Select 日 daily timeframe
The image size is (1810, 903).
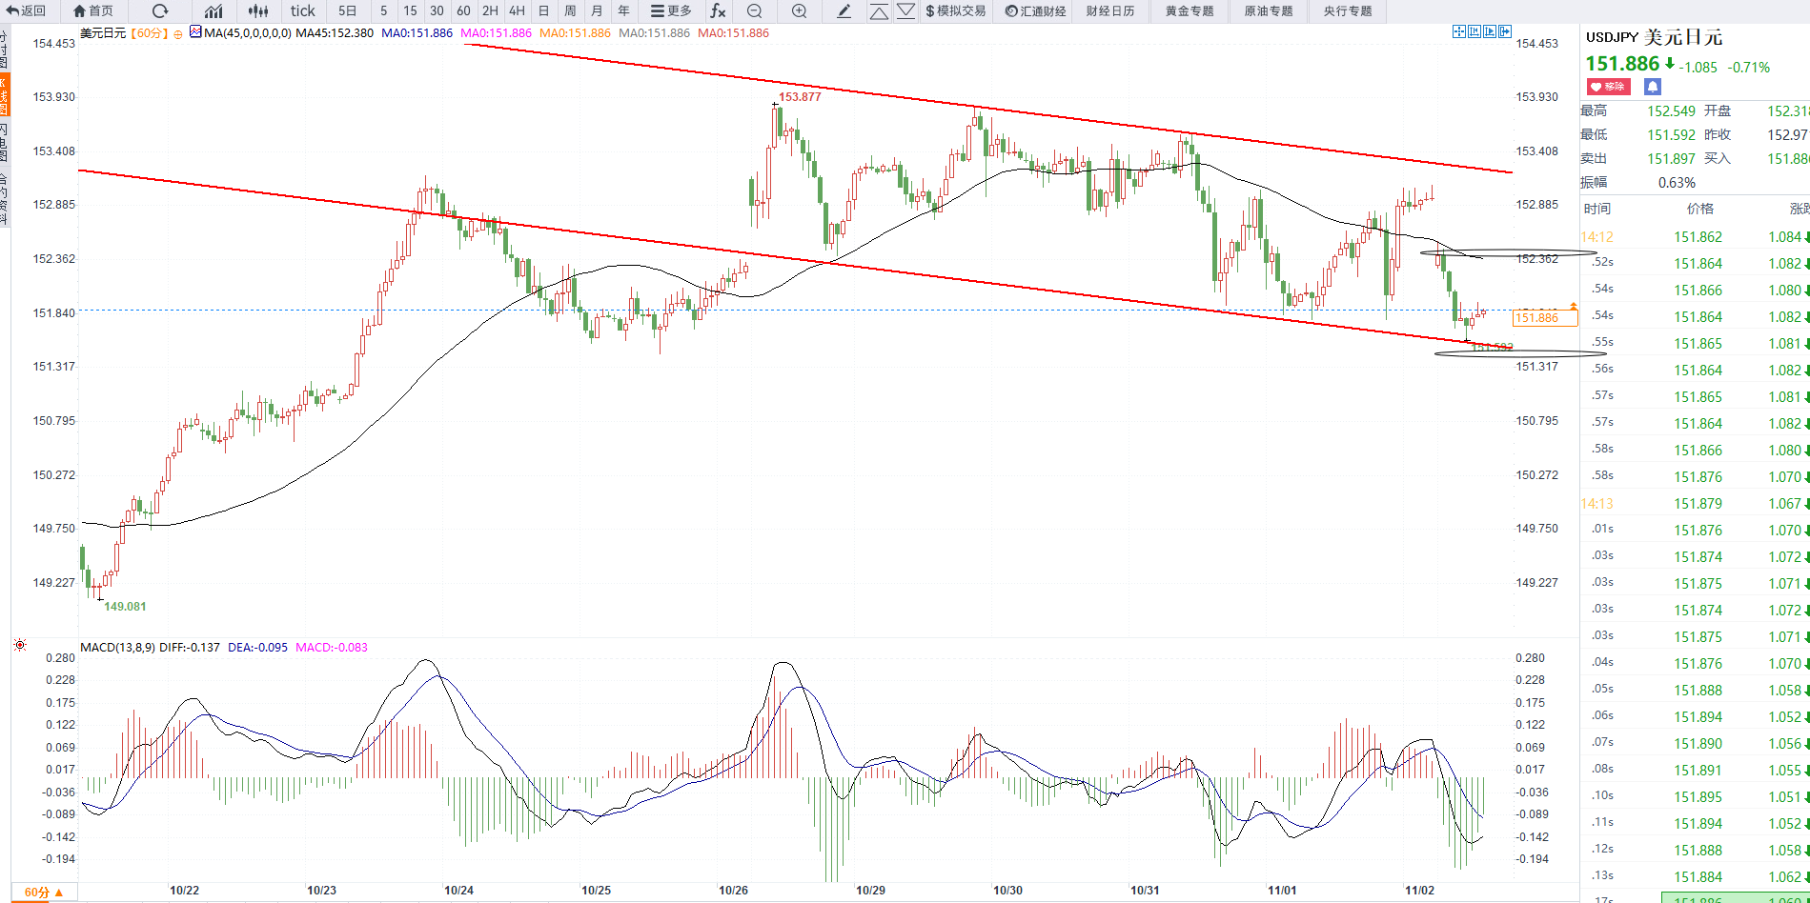coord(543,10)
